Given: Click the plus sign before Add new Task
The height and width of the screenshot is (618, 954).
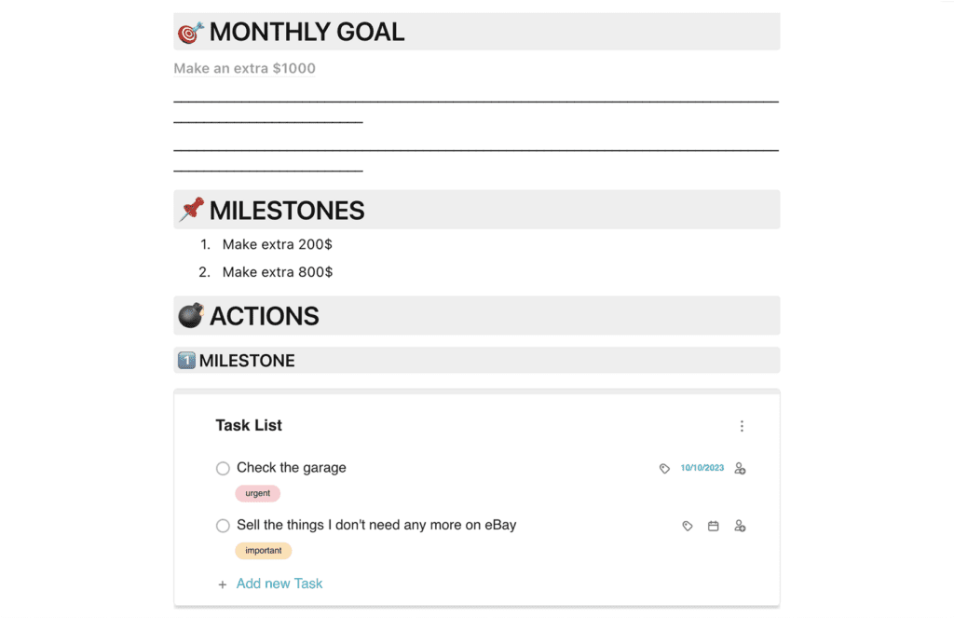Looking at the screenshot, I should pyautogui.click(x=223, y=583).
